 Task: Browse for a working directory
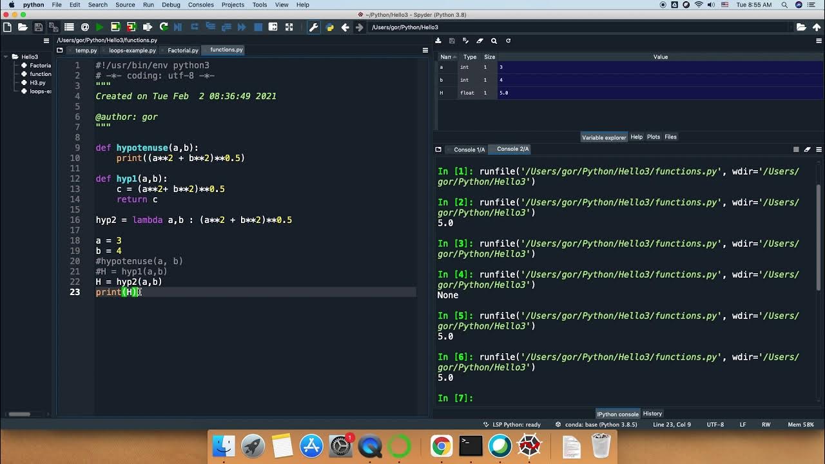click(801, 27)
